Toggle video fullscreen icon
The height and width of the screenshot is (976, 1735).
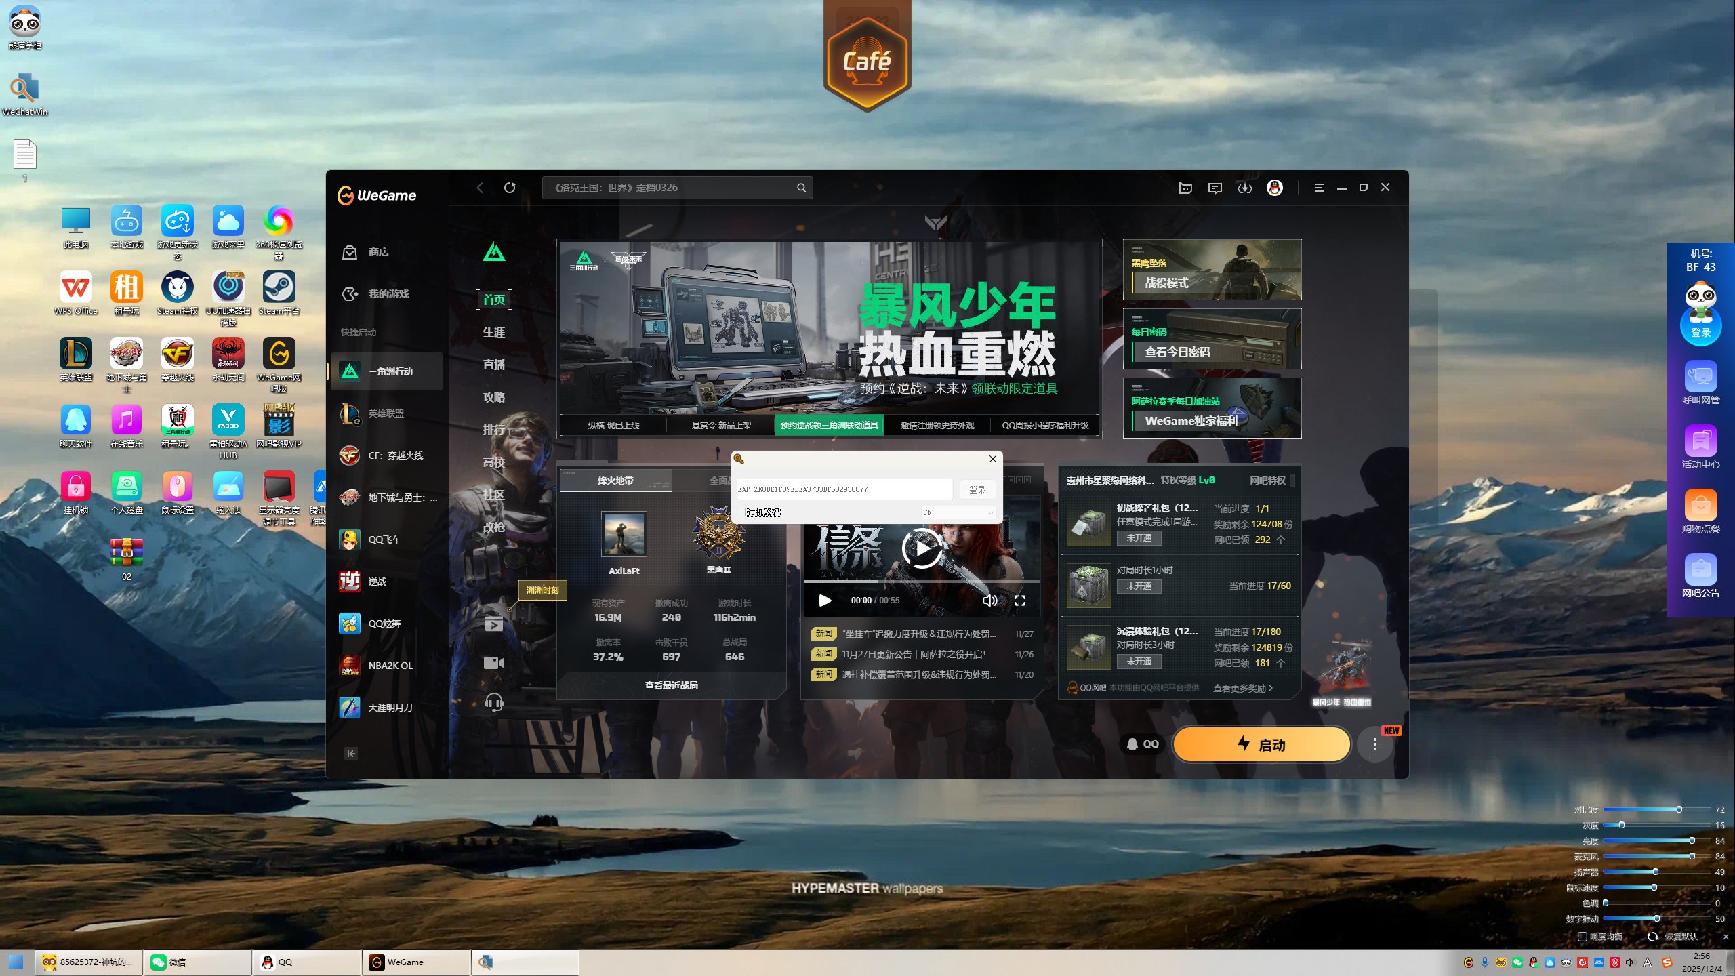[x=1020, y=601]
